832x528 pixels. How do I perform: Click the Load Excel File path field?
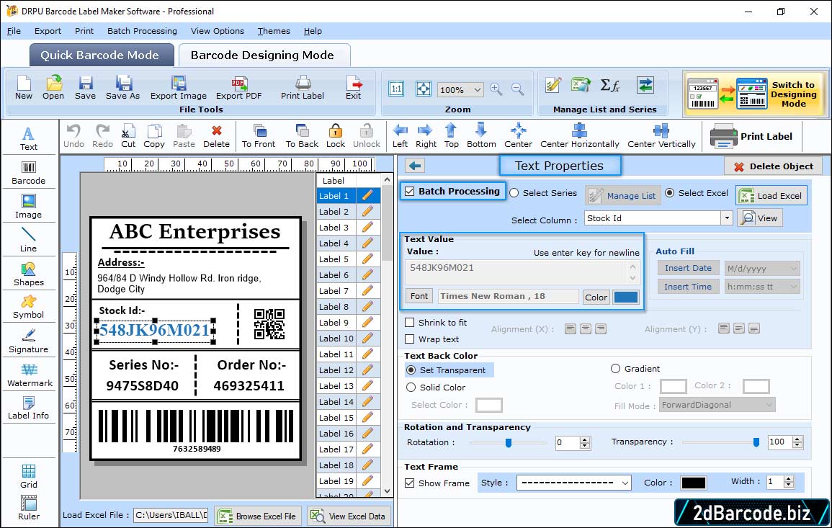click(x=171, y=515)
